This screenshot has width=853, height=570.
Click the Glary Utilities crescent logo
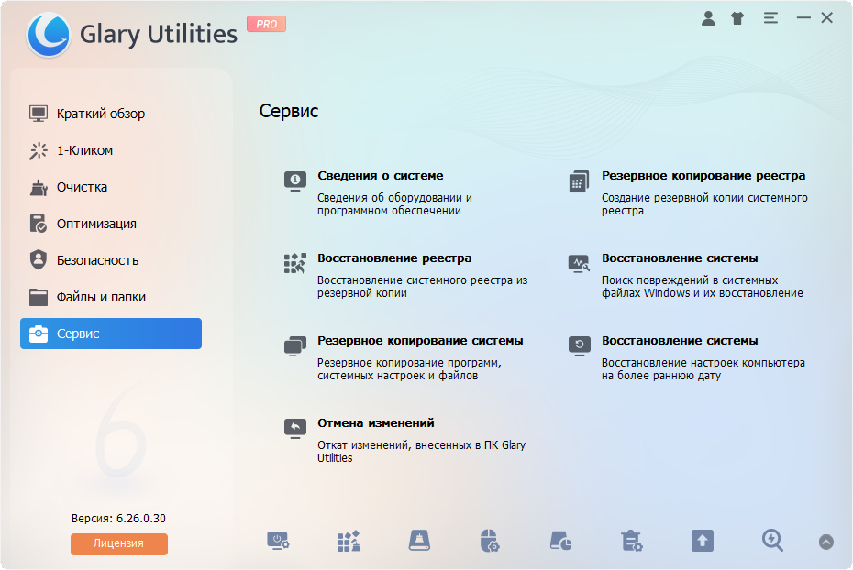49,34
